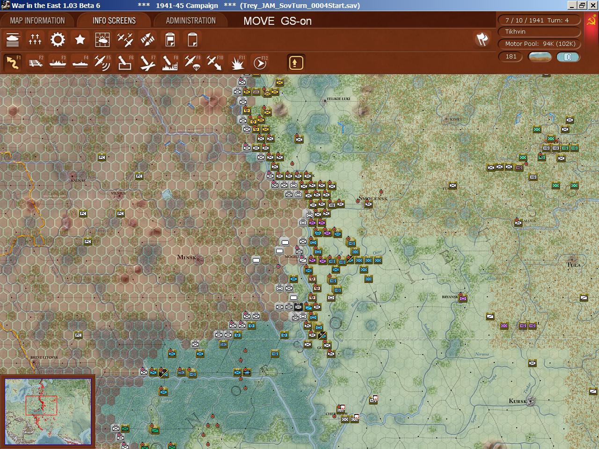Select Air Transport mode (F9)
599x449 pixels.
[192, 63]
